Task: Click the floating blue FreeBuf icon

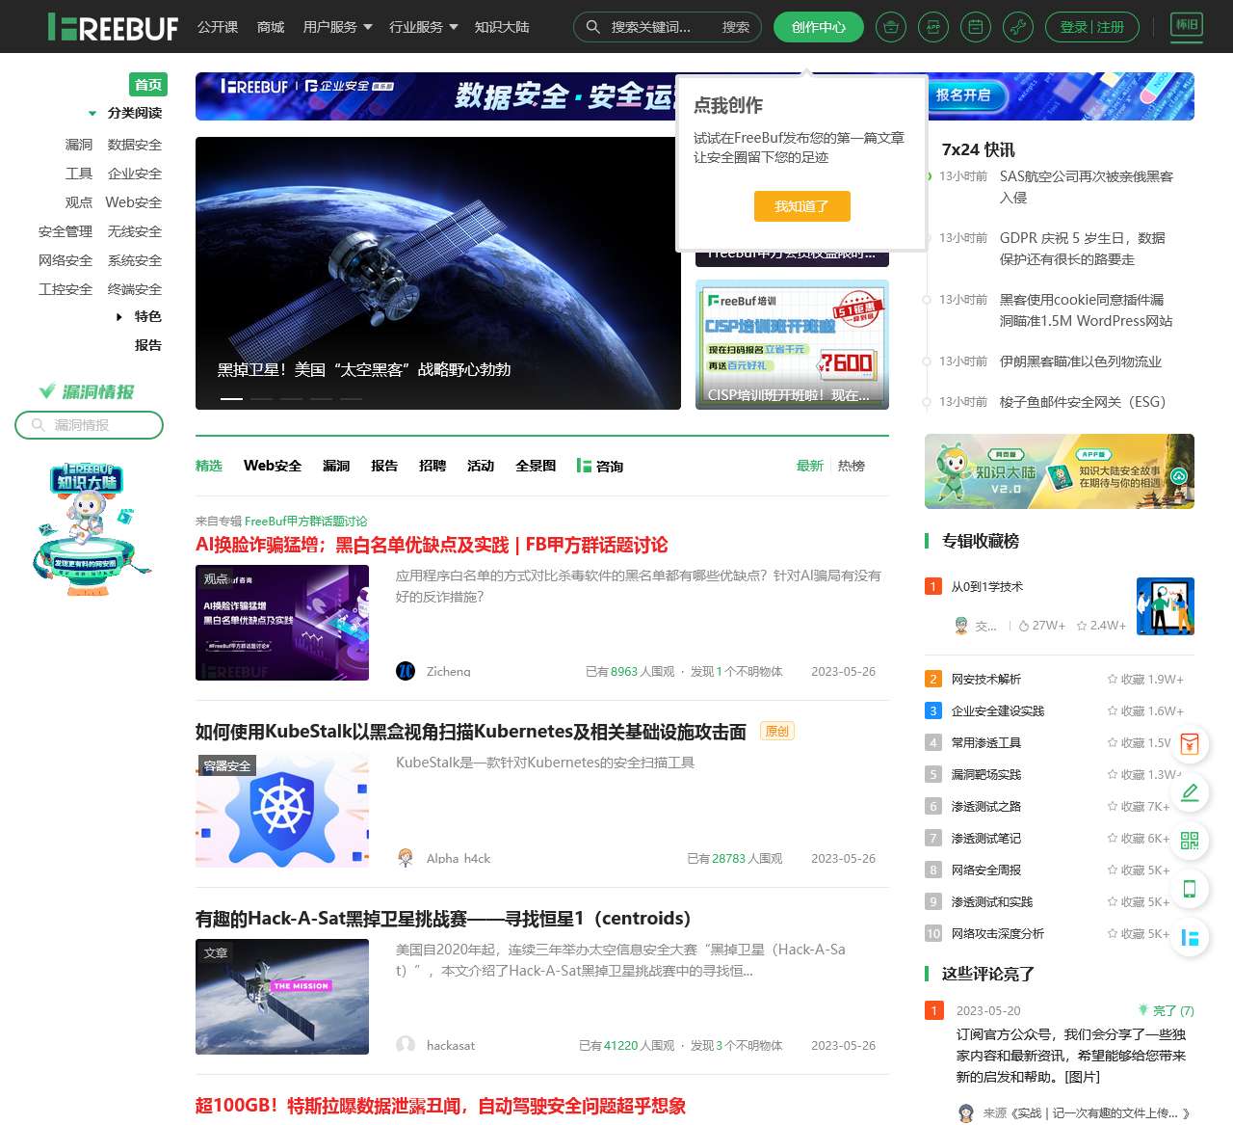Action: [1190, 937]
